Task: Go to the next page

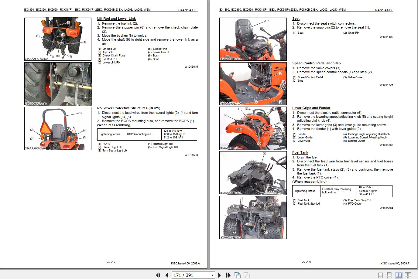Action: tap(220, 275)
